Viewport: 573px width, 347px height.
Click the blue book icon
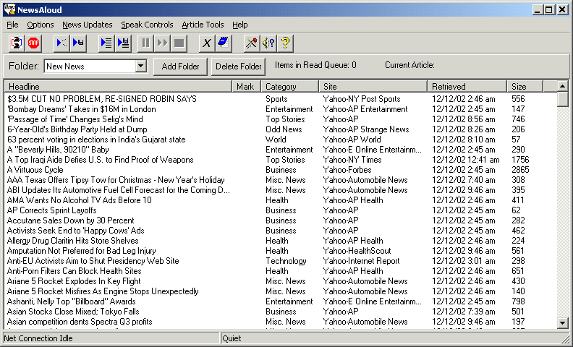tap(224, 43)
